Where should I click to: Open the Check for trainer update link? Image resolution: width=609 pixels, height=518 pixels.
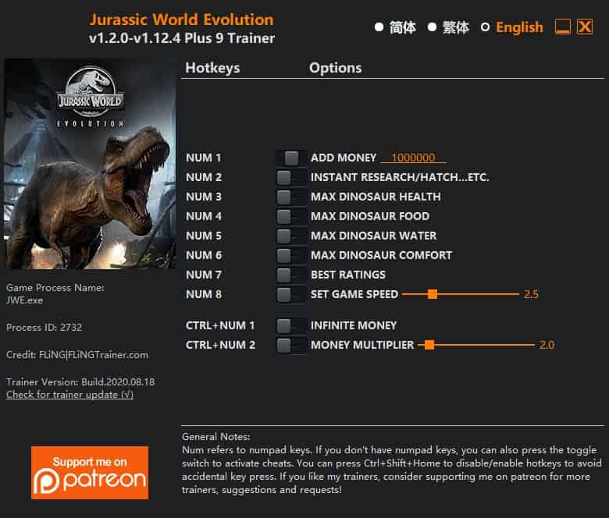click(70, 395)
